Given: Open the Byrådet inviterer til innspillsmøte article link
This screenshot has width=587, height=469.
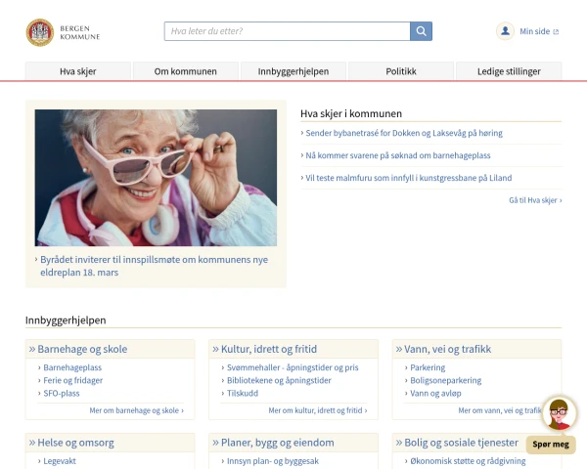Looking at the screenshot, I should point(154,266).
